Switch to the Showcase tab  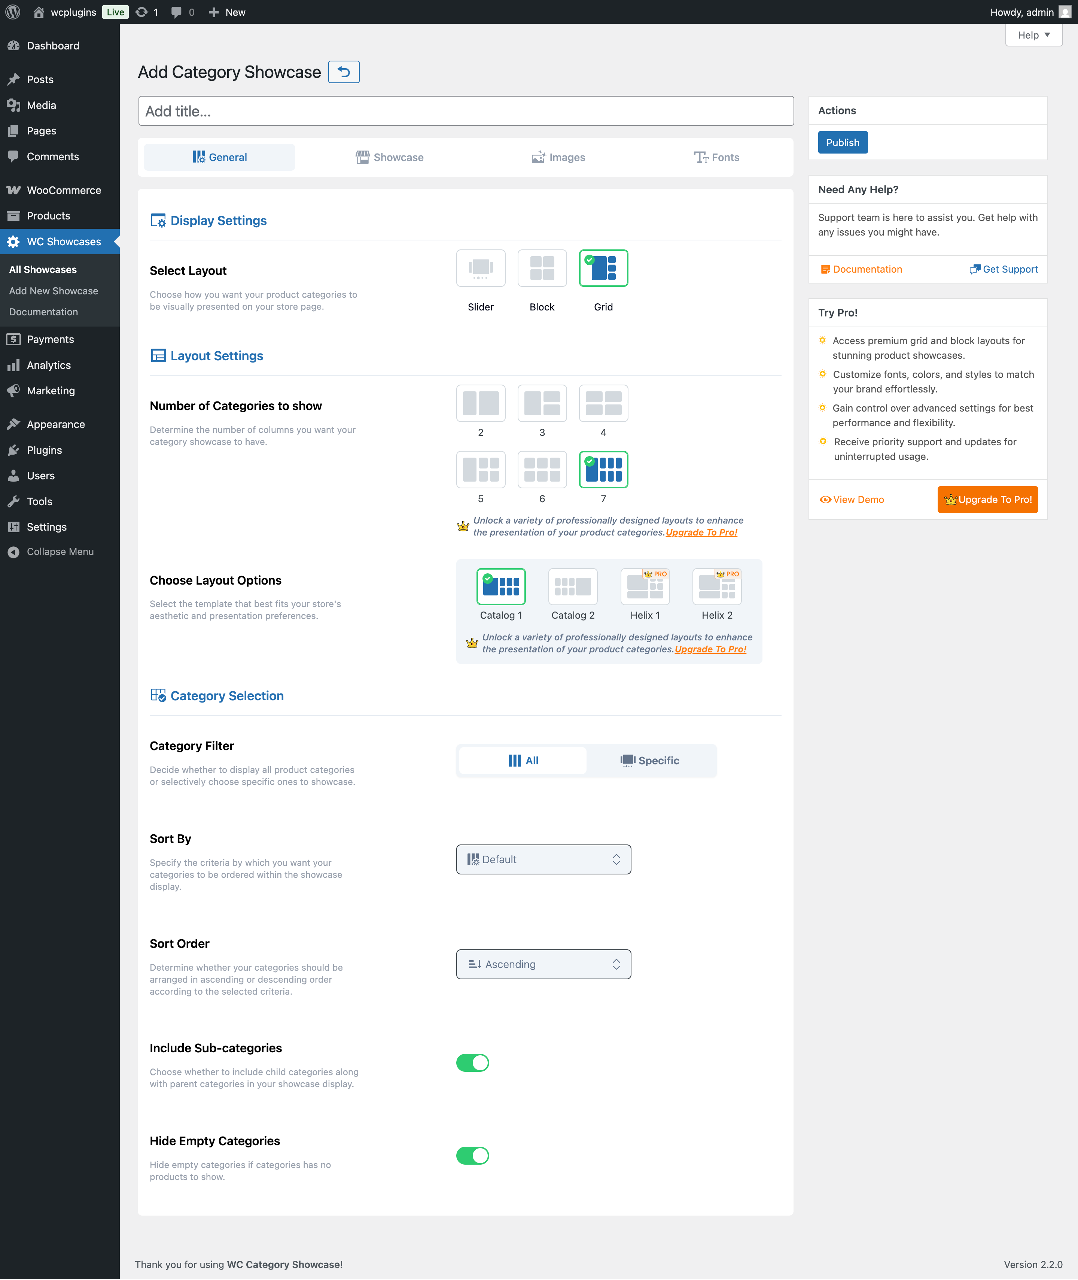389,157
